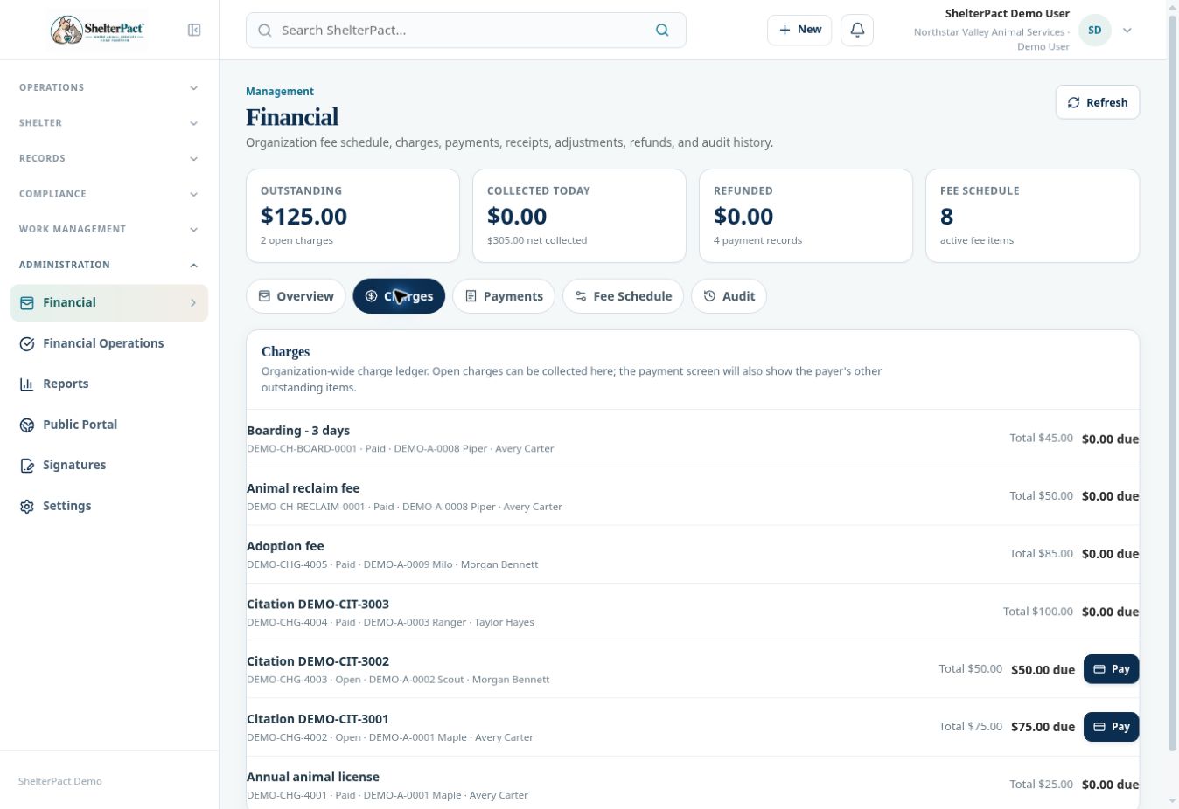
Task: Expand the Operations section
Action: coord(108,87)
